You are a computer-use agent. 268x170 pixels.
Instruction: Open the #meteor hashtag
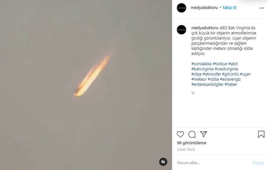198,79
